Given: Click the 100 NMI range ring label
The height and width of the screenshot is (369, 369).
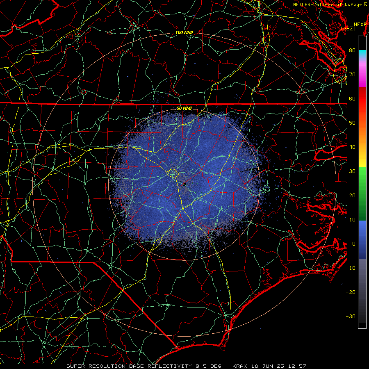Looking at the screenshot, I should pyautogui.click(x=184, y=32).
